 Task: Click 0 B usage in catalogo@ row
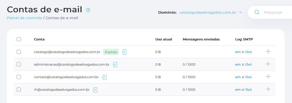(x=158, y=52)
